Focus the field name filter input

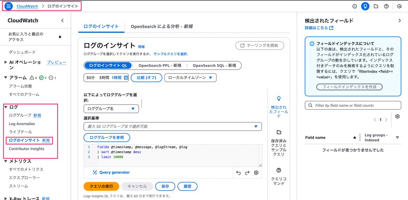click(353, 106)
